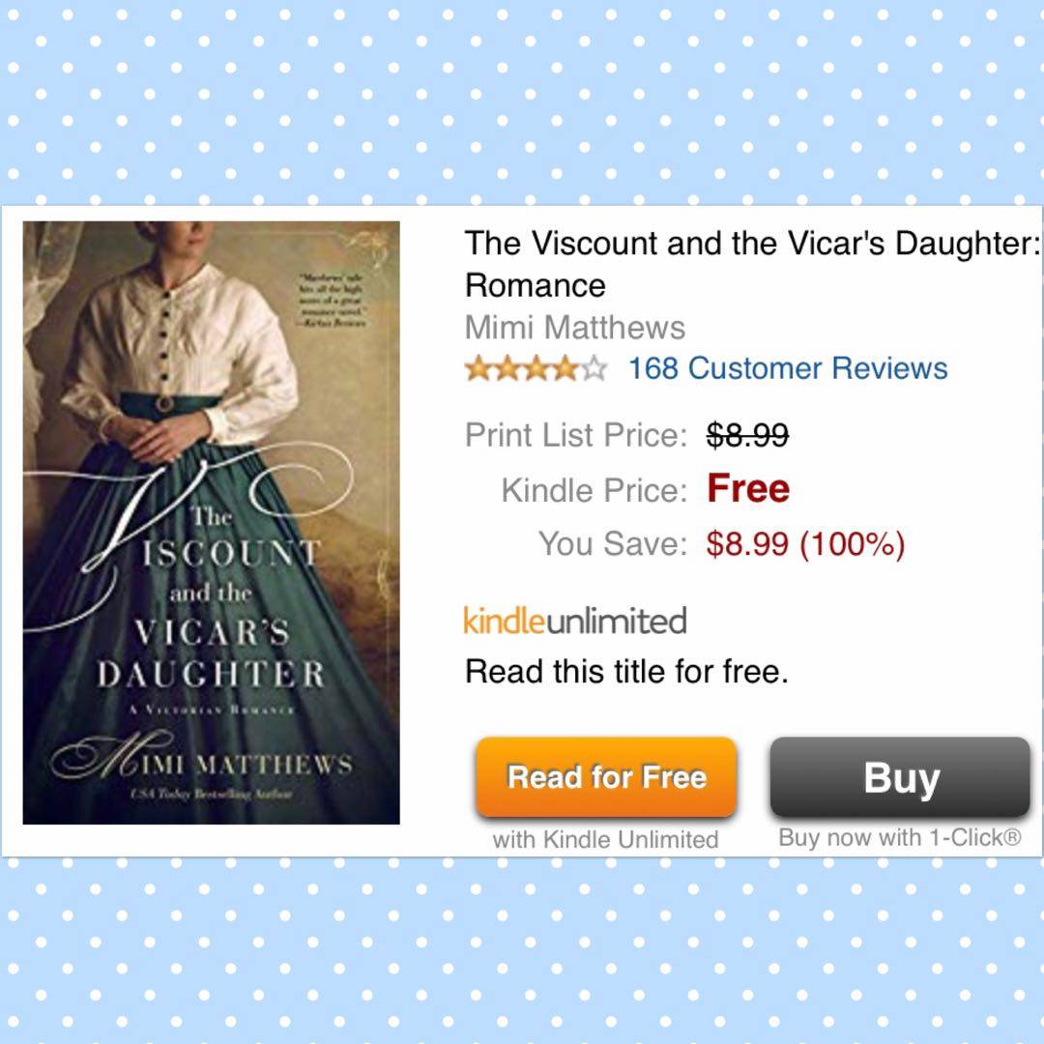Click the Kindle Price label
Image resolution: width=1044 pixels, height=1044 pixels.
[594, 490]
